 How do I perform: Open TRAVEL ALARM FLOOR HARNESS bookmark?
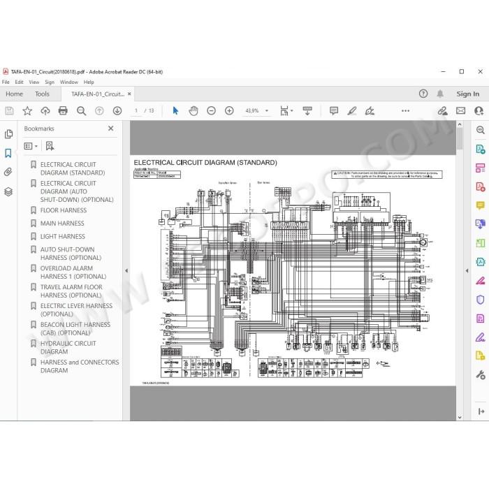click(71, 291)
